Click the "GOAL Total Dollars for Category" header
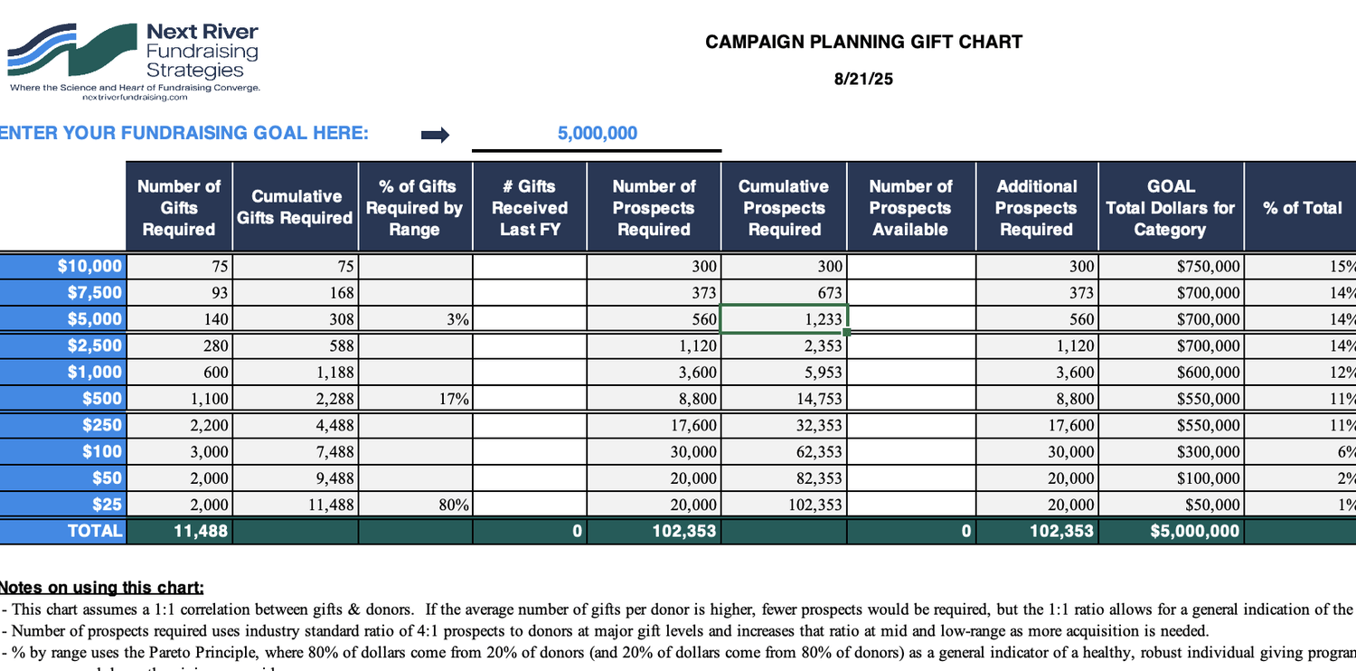1356x671 pixels. pyautogui.click(x=1170, y=207)
